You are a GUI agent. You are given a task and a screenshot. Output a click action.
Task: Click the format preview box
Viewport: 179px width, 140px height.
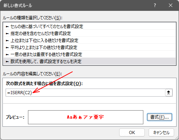[86, 117]
